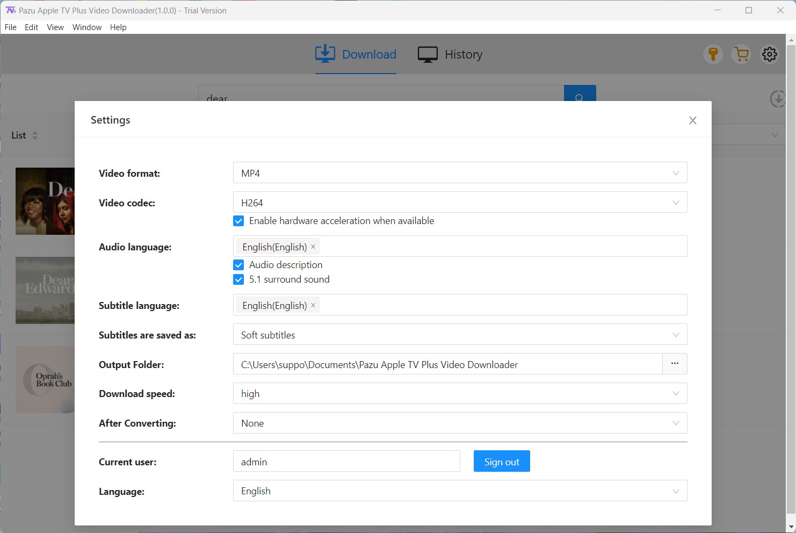
Task: Select the Oprah's Book Club thumbnail
Action: (x=45, y=379)
